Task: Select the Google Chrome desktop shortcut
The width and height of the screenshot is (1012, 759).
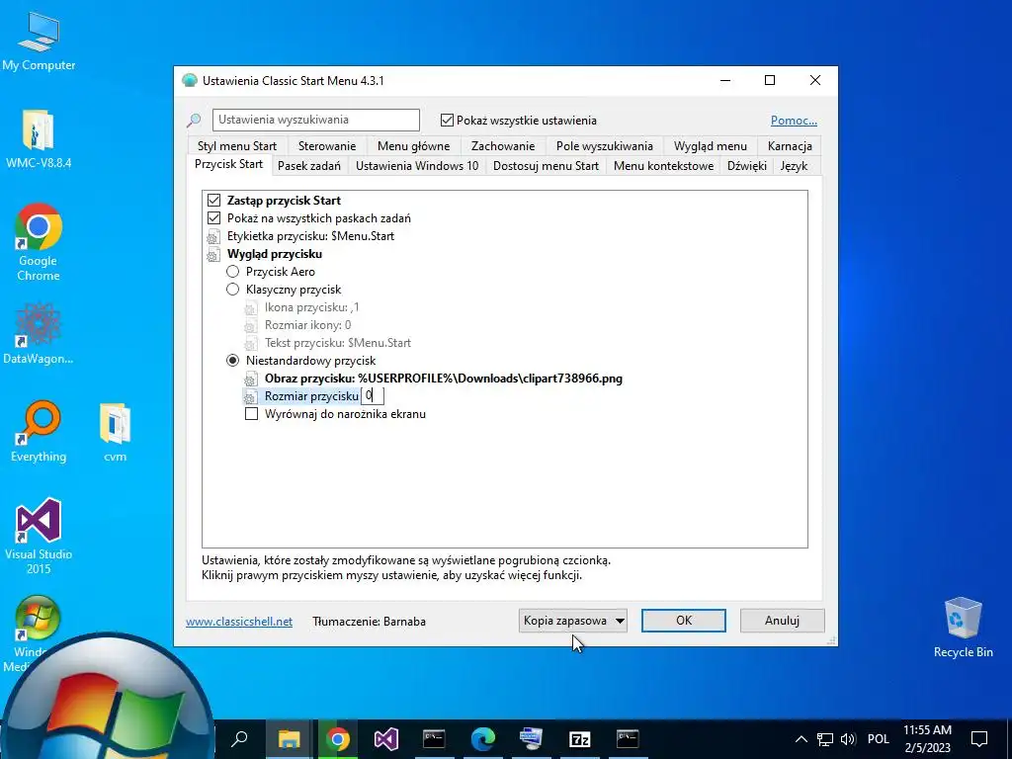Action: [x=39, y=242]
